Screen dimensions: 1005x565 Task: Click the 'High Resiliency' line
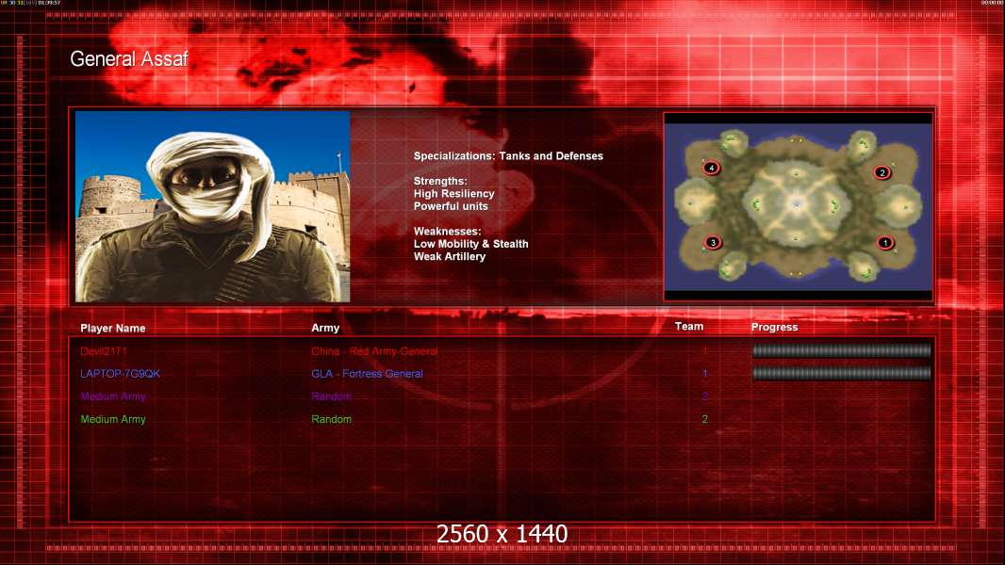[x=453, y=194]
